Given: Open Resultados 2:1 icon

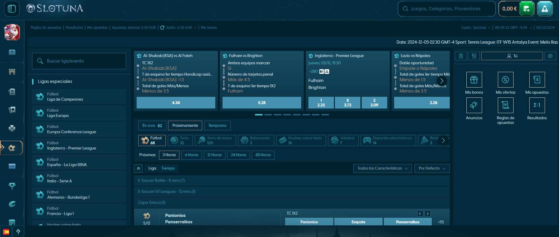Looking at the screenshot, I should 537,105.
